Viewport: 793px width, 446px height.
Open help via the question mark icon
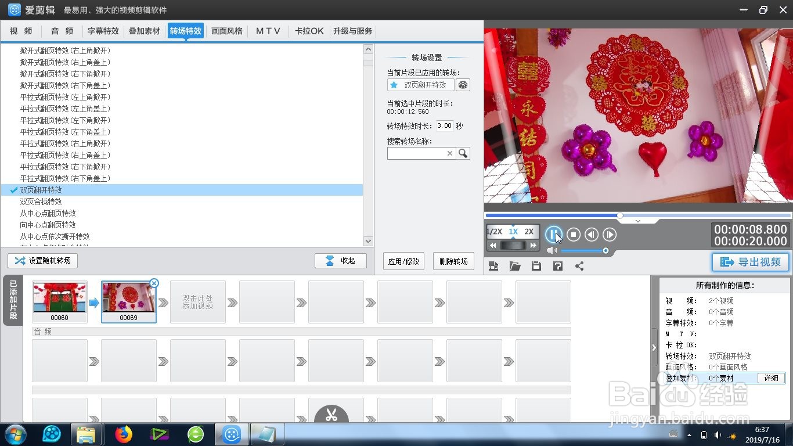tap(557, 265)
